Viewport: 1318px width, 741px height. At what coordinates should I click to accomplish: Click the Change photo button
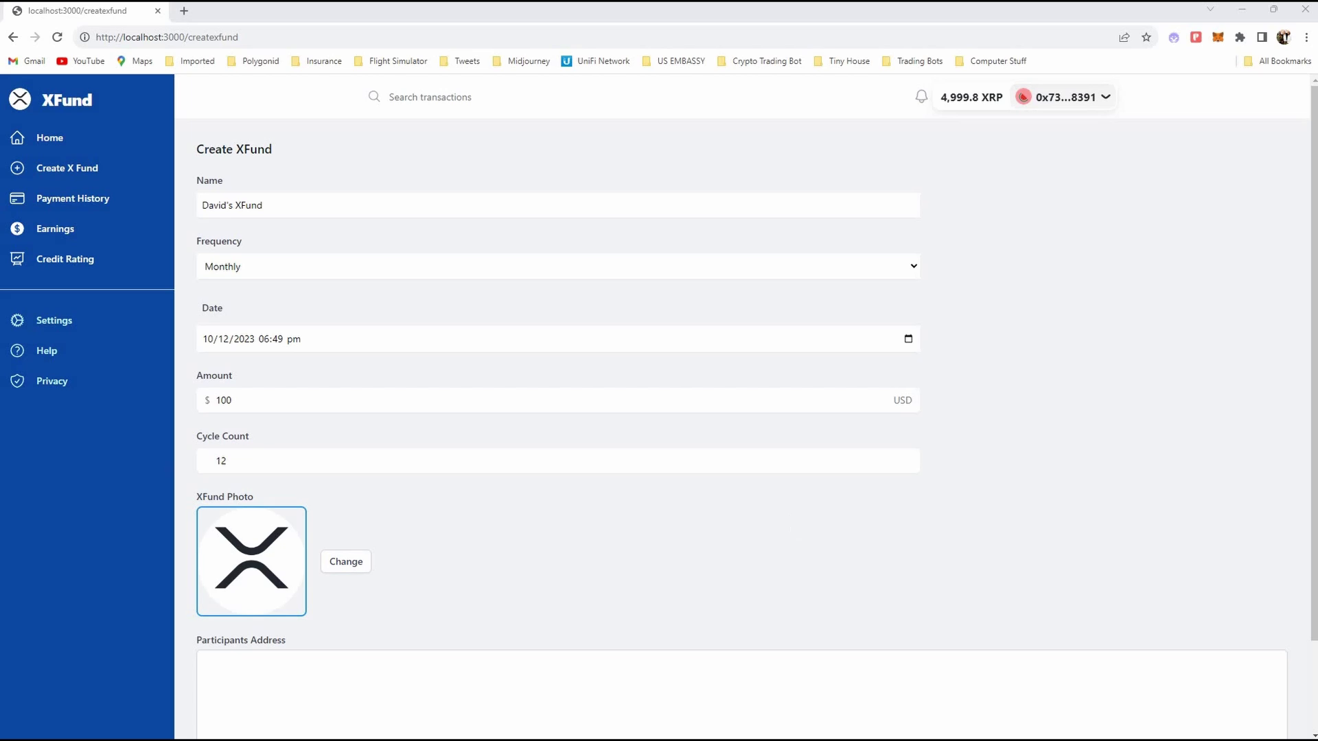[x=345, y=561]
